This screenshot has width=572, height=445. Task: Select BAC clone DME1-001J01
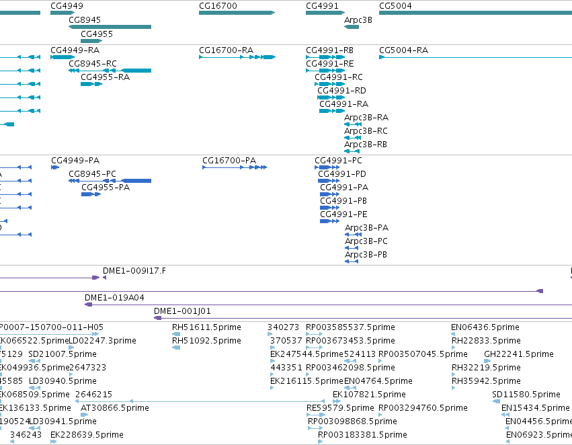(x=182, y=311)
